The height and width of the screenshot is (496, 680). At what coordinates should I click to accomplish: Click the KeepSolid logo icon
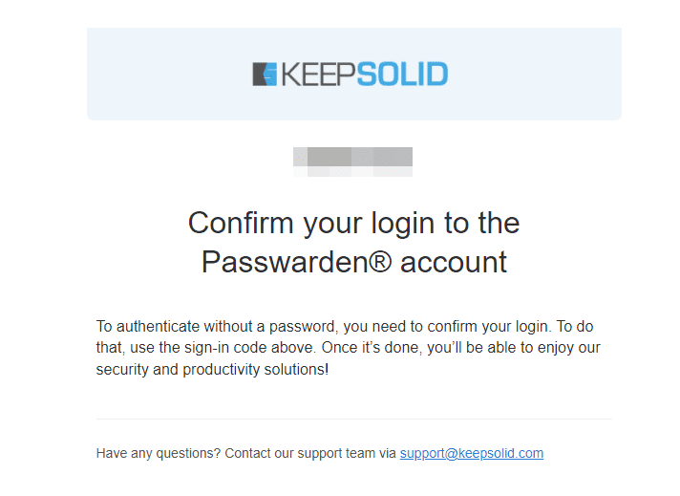pos(265,74)
